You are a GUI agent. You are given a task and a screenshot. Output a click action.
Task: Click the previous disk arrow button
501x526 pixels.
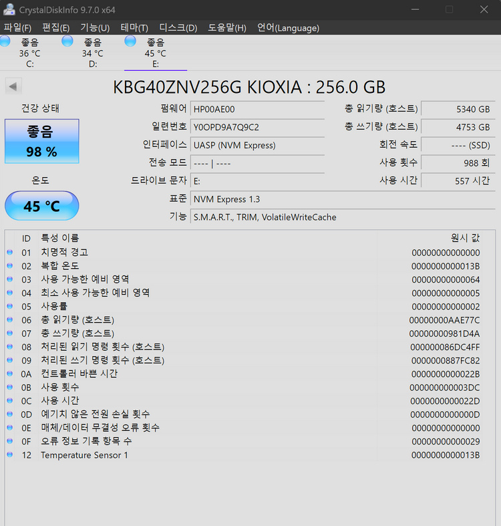click(13, 86)
